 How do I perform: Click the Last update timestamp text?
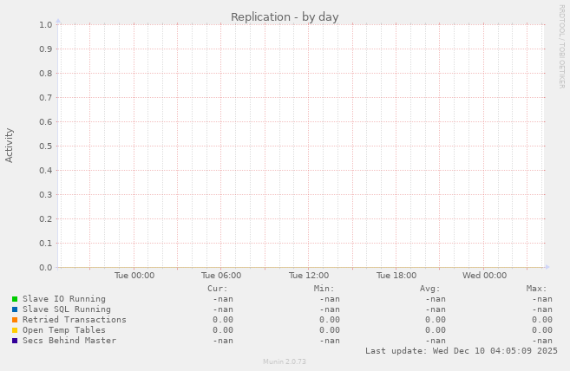pyautogui.click(x=461, y=351)
